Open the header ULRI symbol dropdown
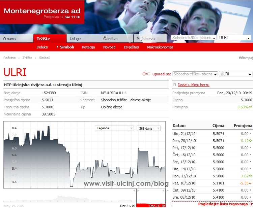Viewport: 253px width, 208px height. (x=234, y=38)
